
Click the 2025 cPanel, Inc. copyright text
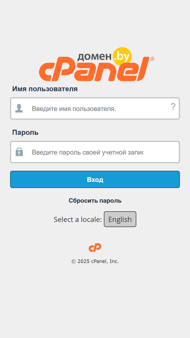(x=98, y=261)
